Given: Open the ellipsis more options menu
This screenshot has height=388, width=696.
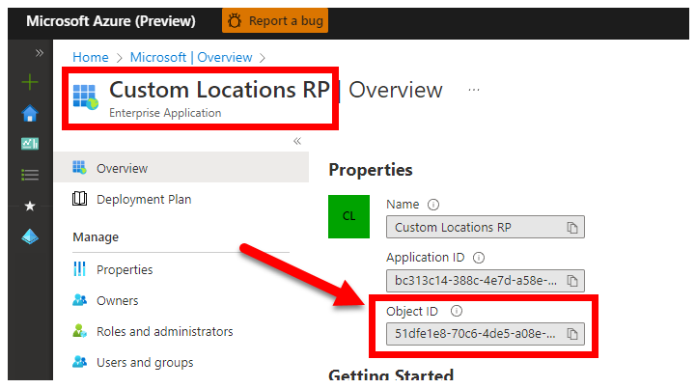Looking at the screenshot, I should [474, 90].
